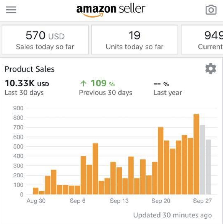
Task: Select the first orange bar at Aug 30
Action: click(x=36, y=191)
